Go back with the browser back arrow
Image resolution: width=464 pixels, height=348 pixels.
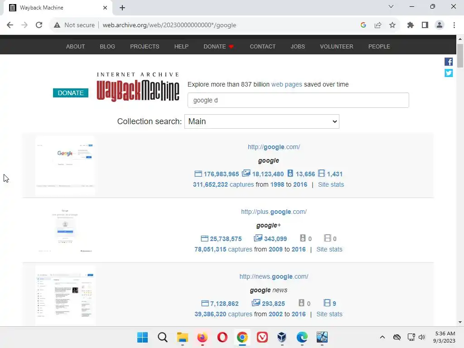(x=10, y=25)
